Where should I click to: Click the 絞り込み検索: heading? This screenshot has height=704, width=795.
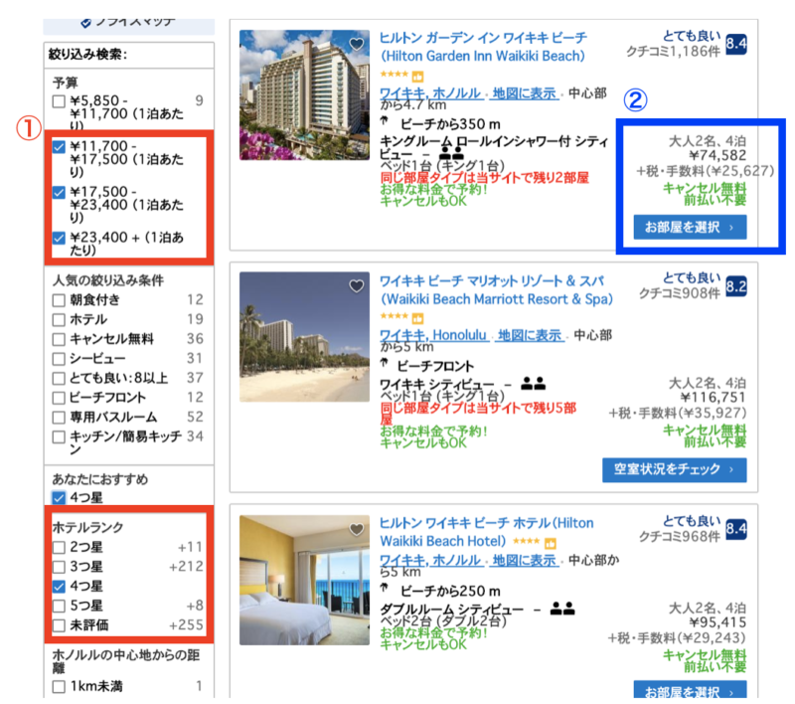(x=87, y=55)
